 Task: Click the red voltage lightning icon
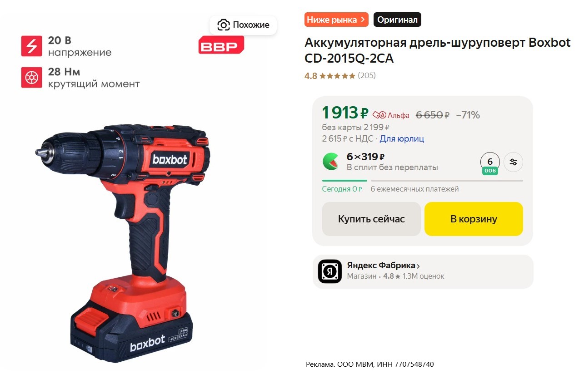(31, 46)
